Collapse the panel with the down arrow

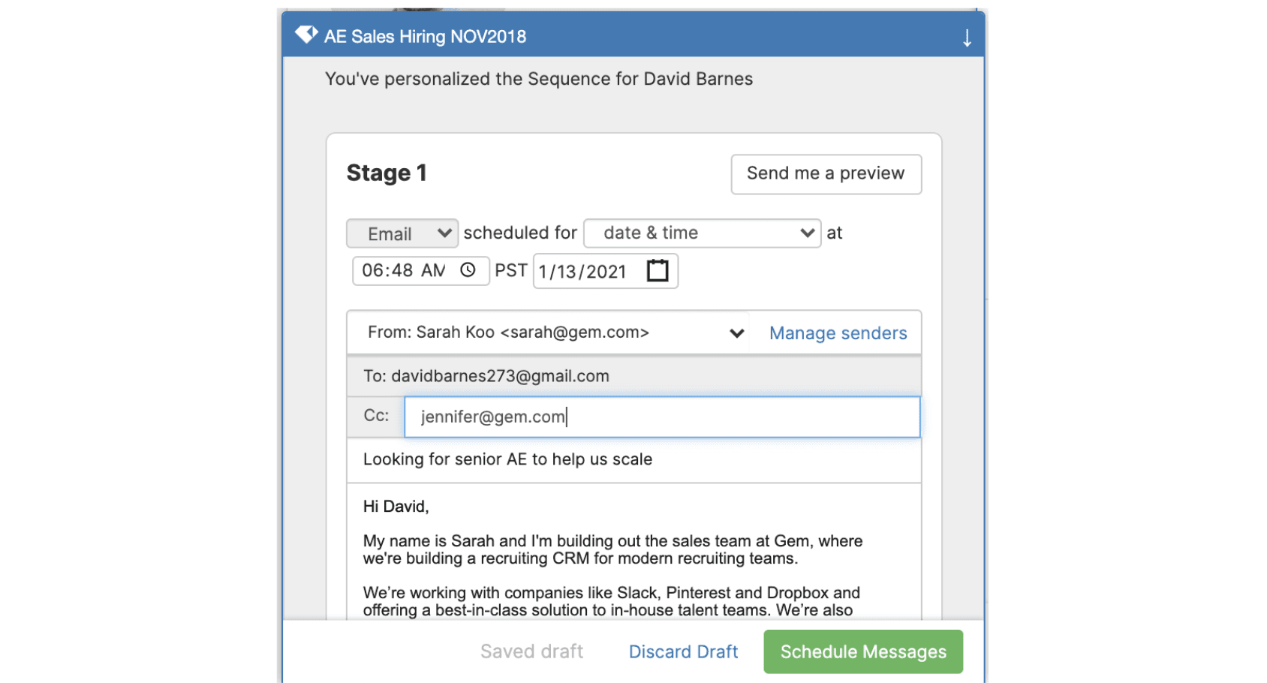pos(967,38)
